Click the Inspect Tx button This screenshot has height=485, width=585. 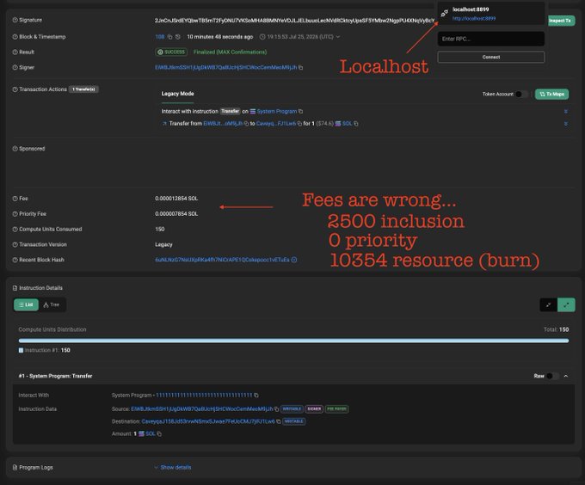click(560, 21)
